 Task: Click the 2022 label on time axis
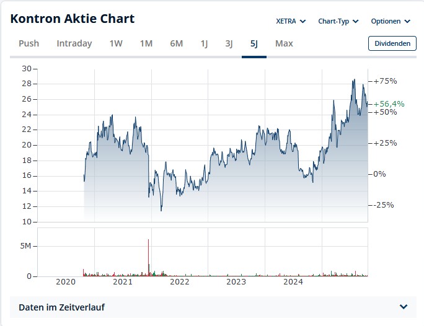point(179,283)
